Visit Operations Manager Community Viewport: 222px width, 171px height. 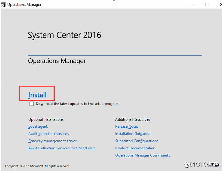(x=143, y=155)
